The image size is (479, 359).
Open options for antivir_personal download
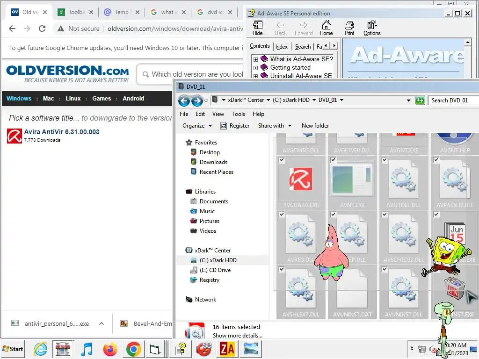pyautogui.click(x=102, y=323)
